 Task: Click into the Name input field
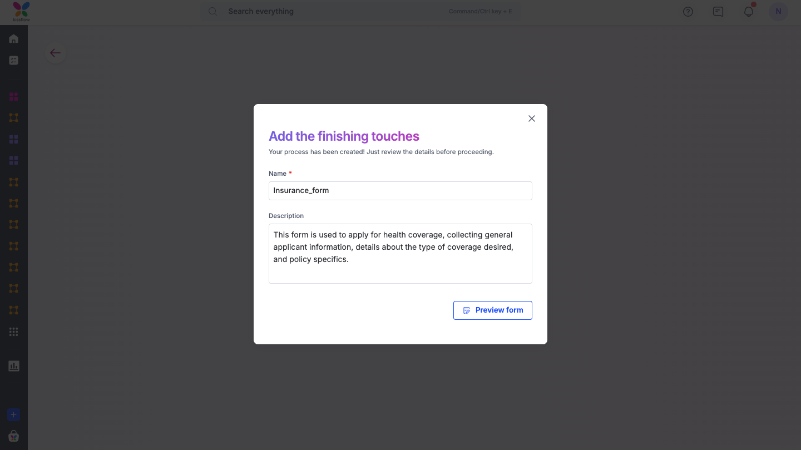click(x=400, y=191)
